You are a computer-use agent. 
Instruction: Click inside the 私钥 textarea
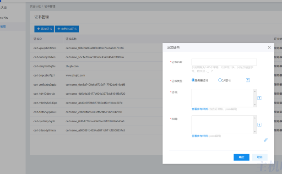click(x=222, y=125)
